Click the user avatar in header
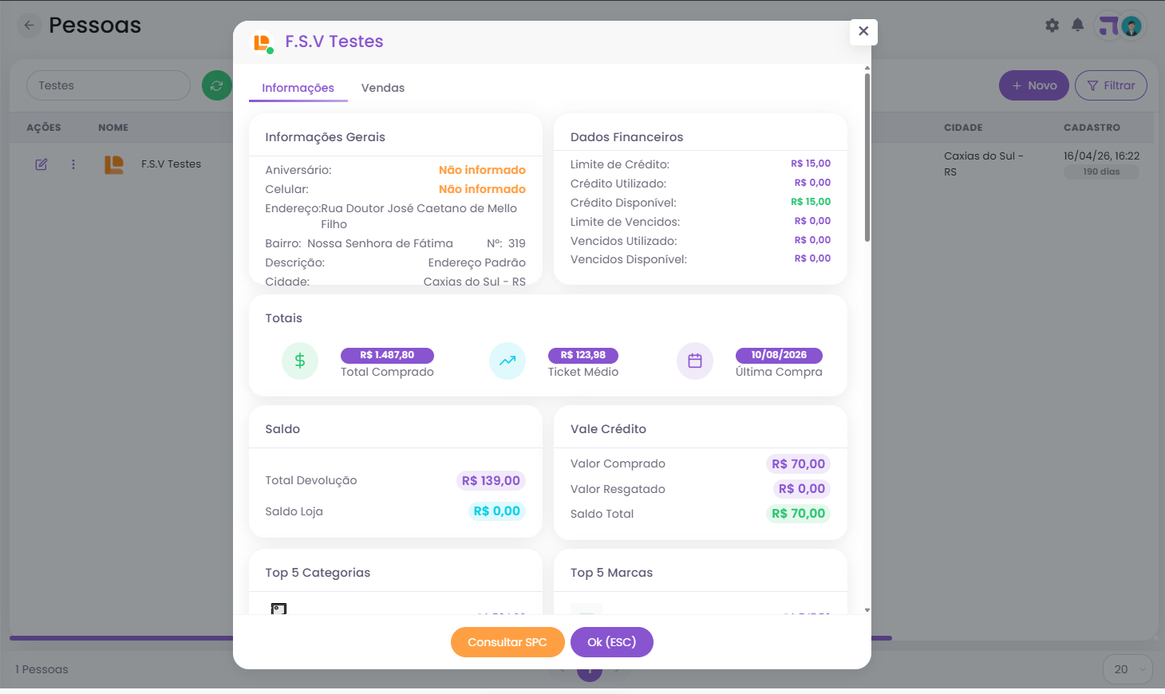 click(x=1131, y=26)
